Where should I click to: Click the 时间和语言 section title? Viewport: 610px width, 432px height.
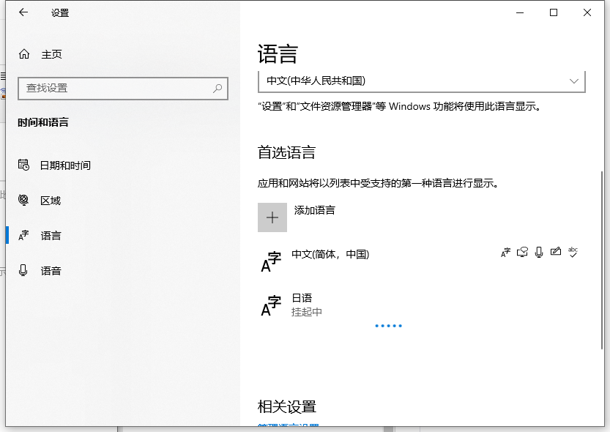point(43,122)
